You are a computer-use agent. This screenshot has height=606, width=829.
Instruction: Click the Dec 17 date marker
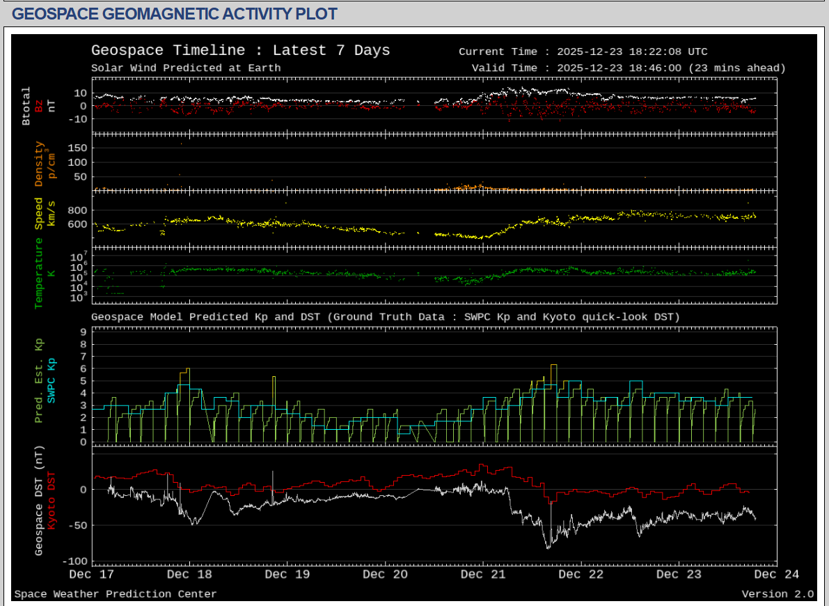coord(92,575)
